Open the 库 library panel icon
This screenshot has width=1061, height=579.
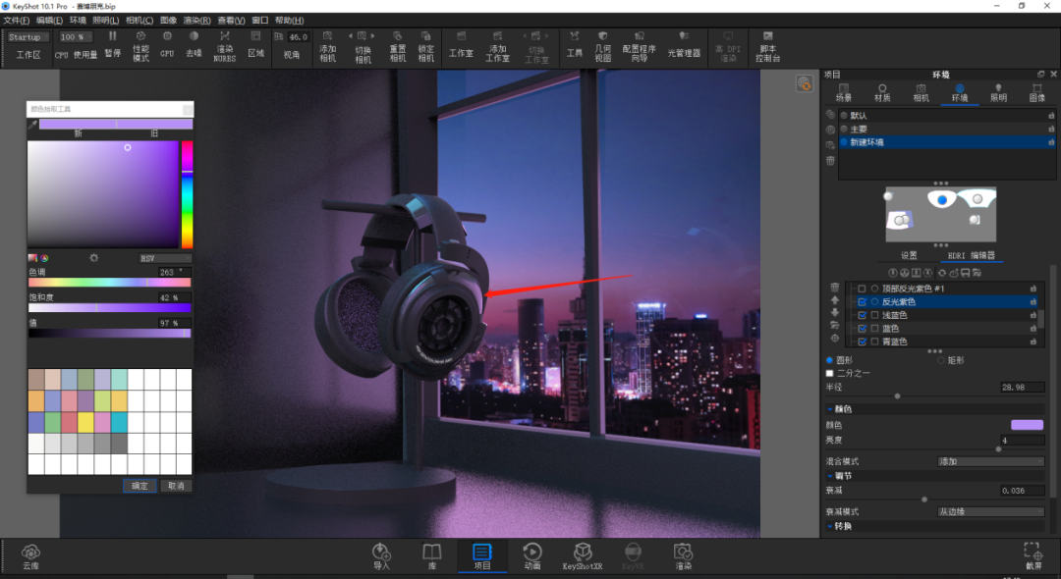pyautogui.click(x=431, y=556)
